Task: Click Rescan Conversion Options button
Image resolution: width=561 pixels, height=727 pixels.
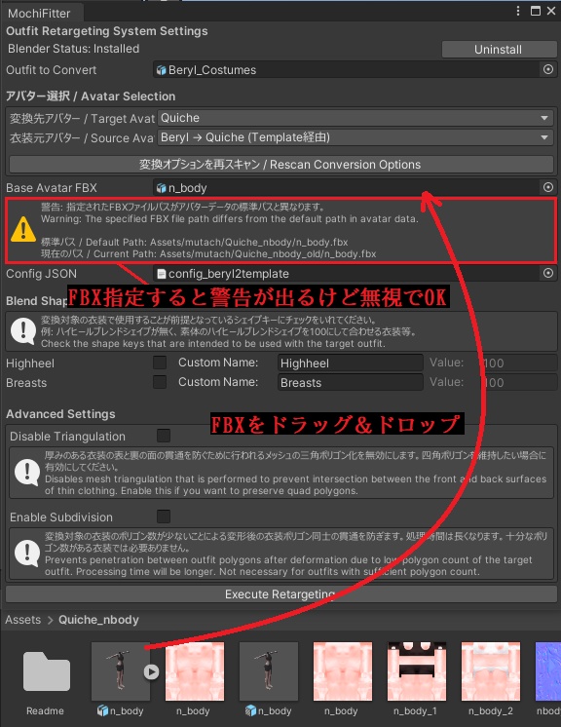Action: click(280, 164)
